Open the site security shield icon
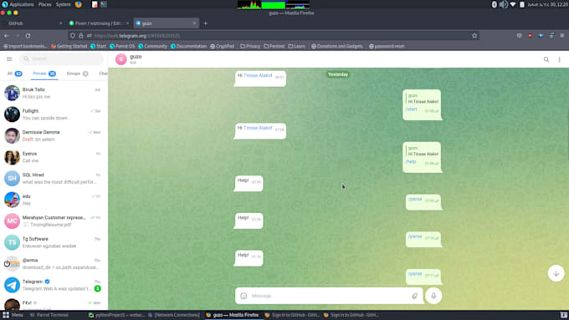Screen dimensions: 569x320 (x=73, y=36)
